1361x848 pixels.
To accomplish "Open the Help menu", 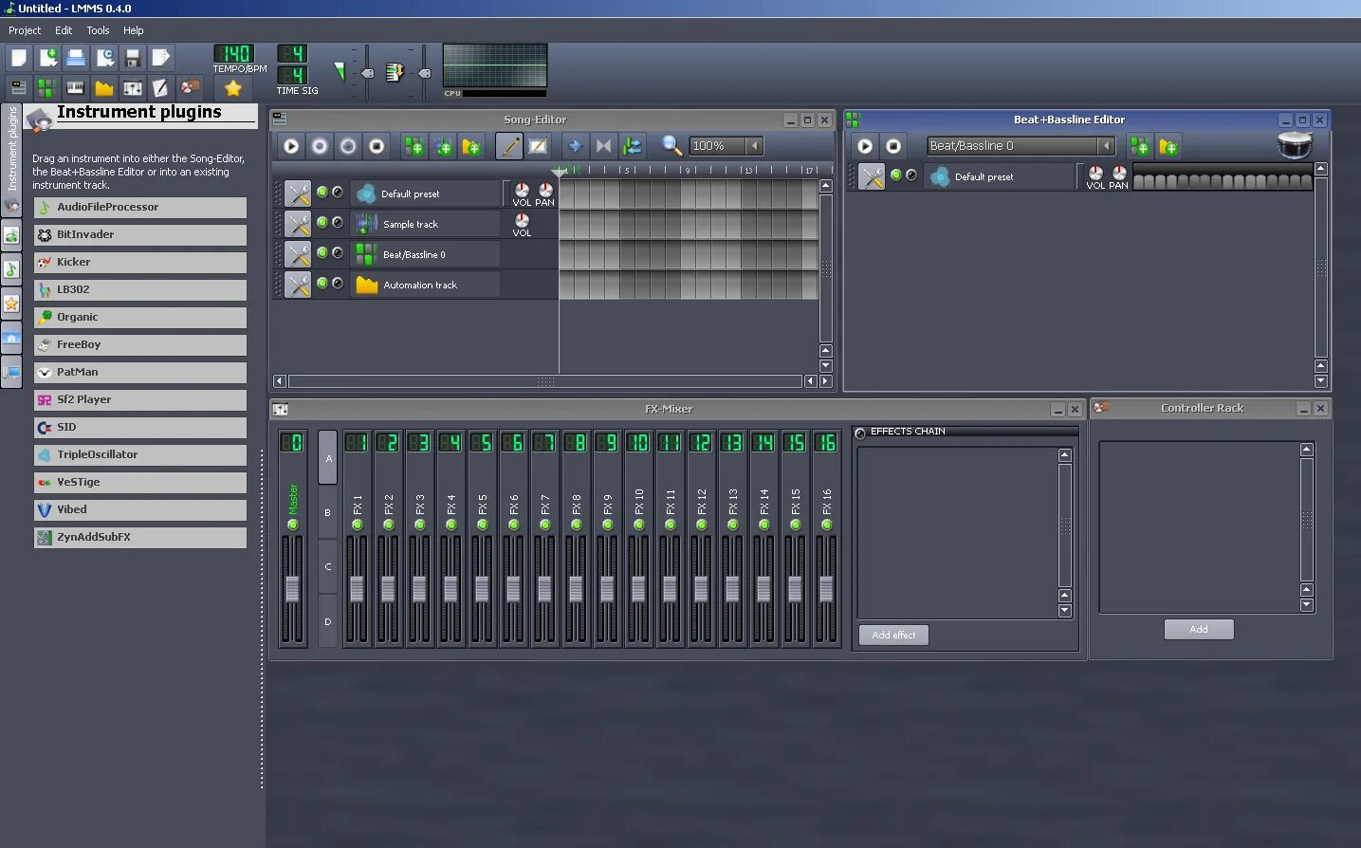I will [x=133, y=30].
